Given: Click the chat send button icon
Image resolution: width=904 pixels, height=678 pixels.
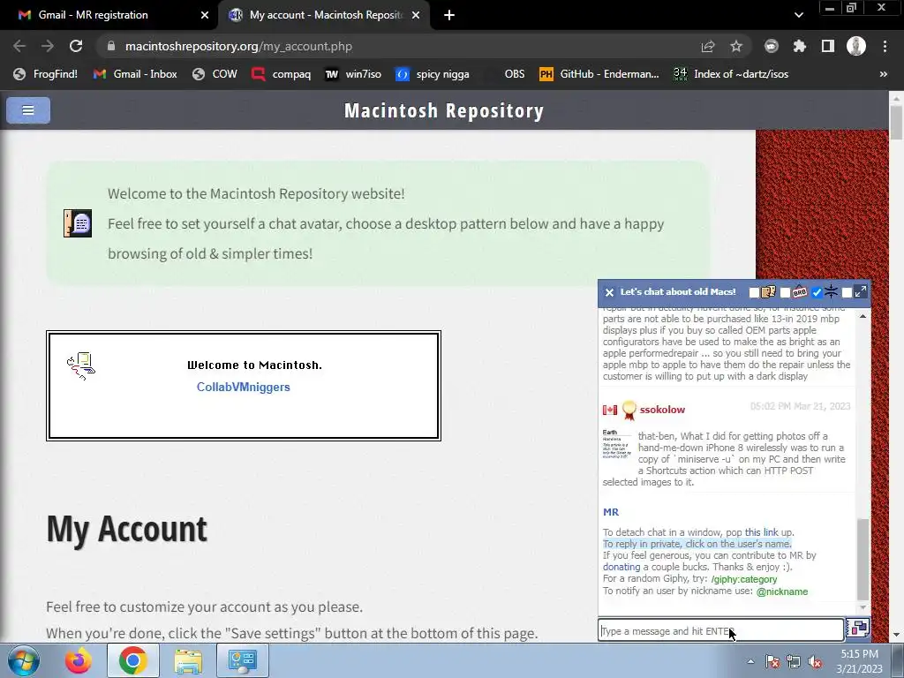Looking at the screenshot, I should [x=858, y=628].
